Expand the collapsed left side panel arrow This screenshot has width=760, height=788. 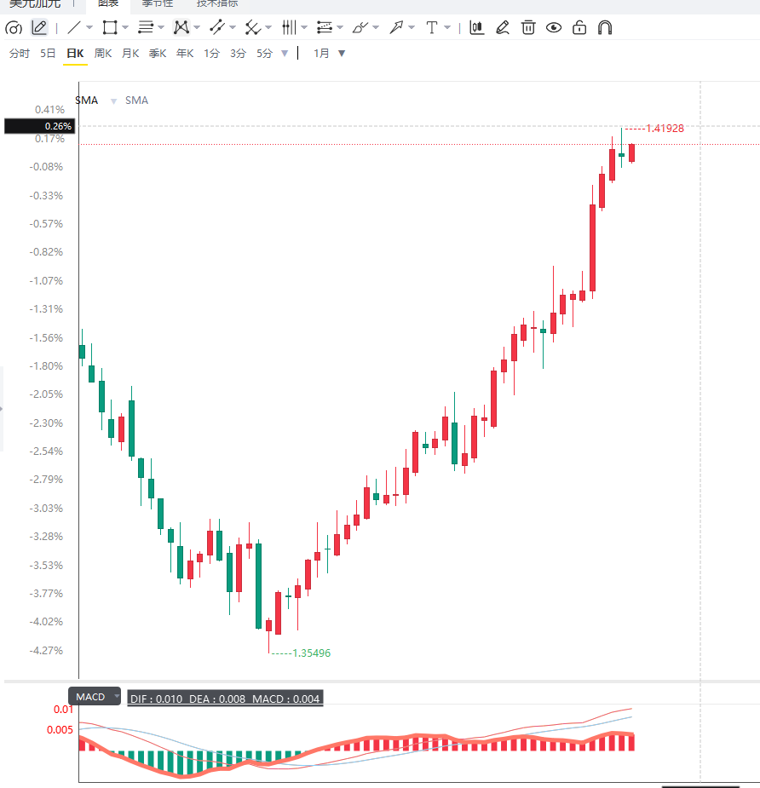pos(2,409)
